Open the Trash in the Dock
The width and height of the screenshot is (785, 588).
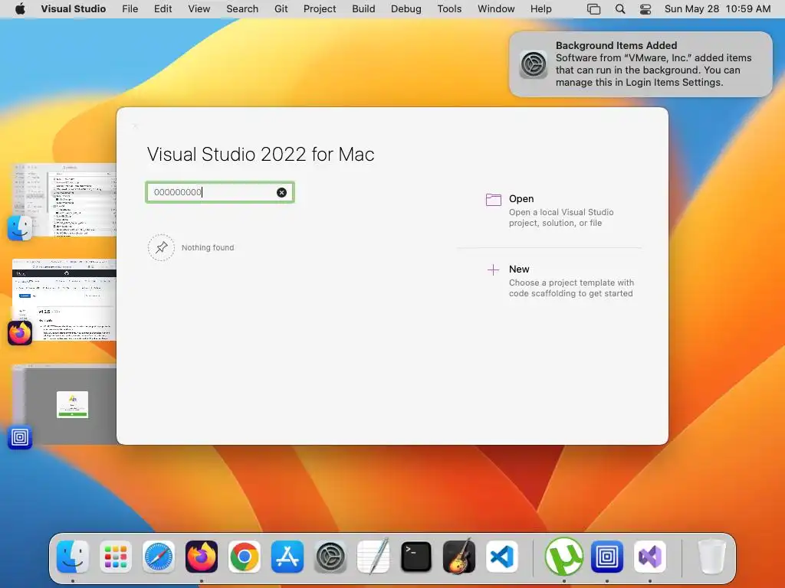coord(712,557)
